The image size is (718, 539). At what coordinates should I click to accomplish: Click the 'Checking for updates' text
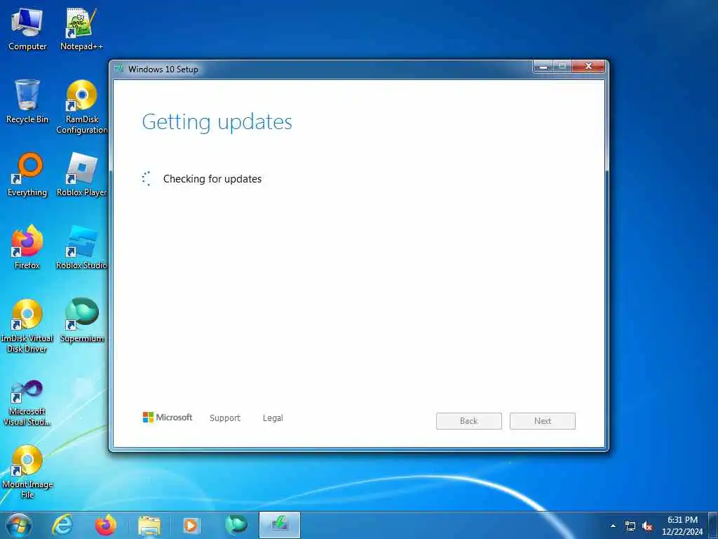coord(212,179)
